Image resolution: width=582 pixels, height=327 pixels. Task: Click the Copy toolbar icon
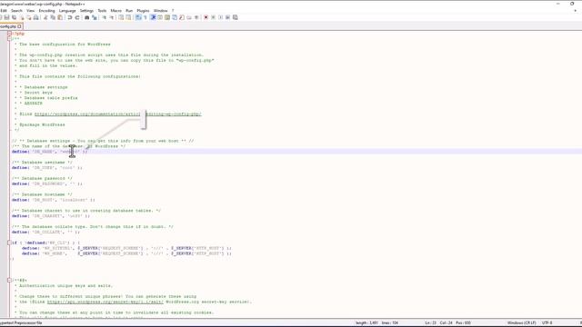coord(53,17)
